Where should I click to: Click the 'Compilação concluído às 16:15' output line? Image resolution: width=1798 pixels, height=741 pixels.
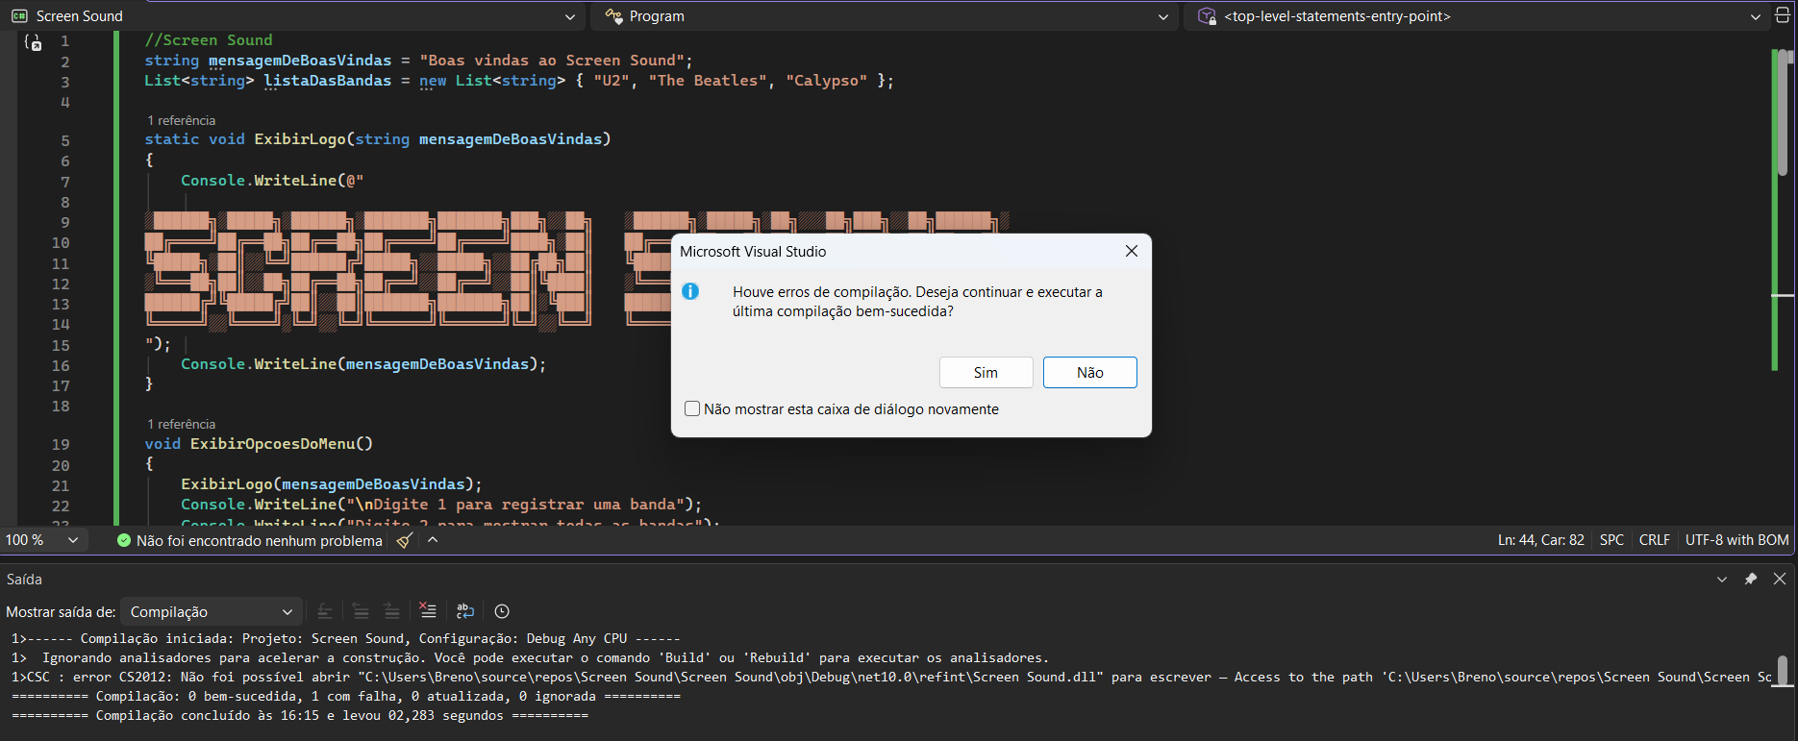tap(300, 716)
